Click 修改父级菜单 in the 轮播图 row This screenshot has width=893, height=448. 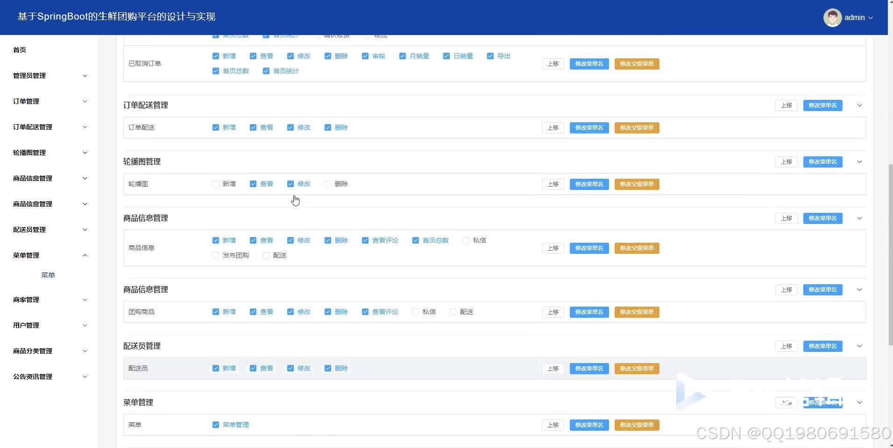click(x=637, y=184)
